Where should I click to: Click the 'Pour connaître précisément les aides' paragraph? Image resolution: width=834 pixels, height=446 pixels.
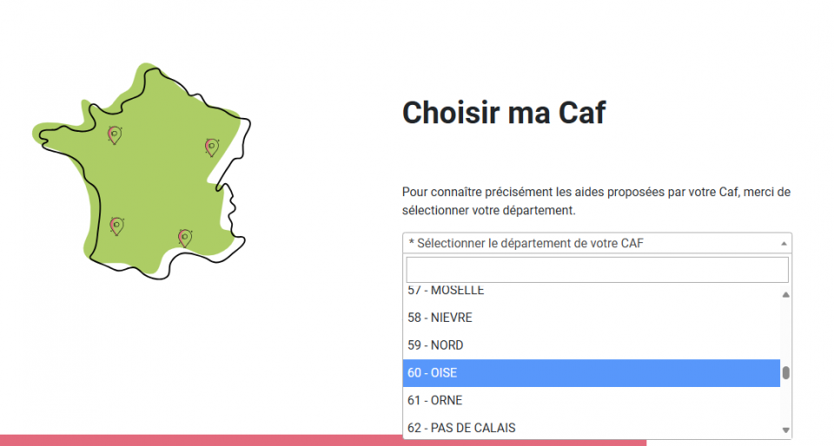[596, 201]
